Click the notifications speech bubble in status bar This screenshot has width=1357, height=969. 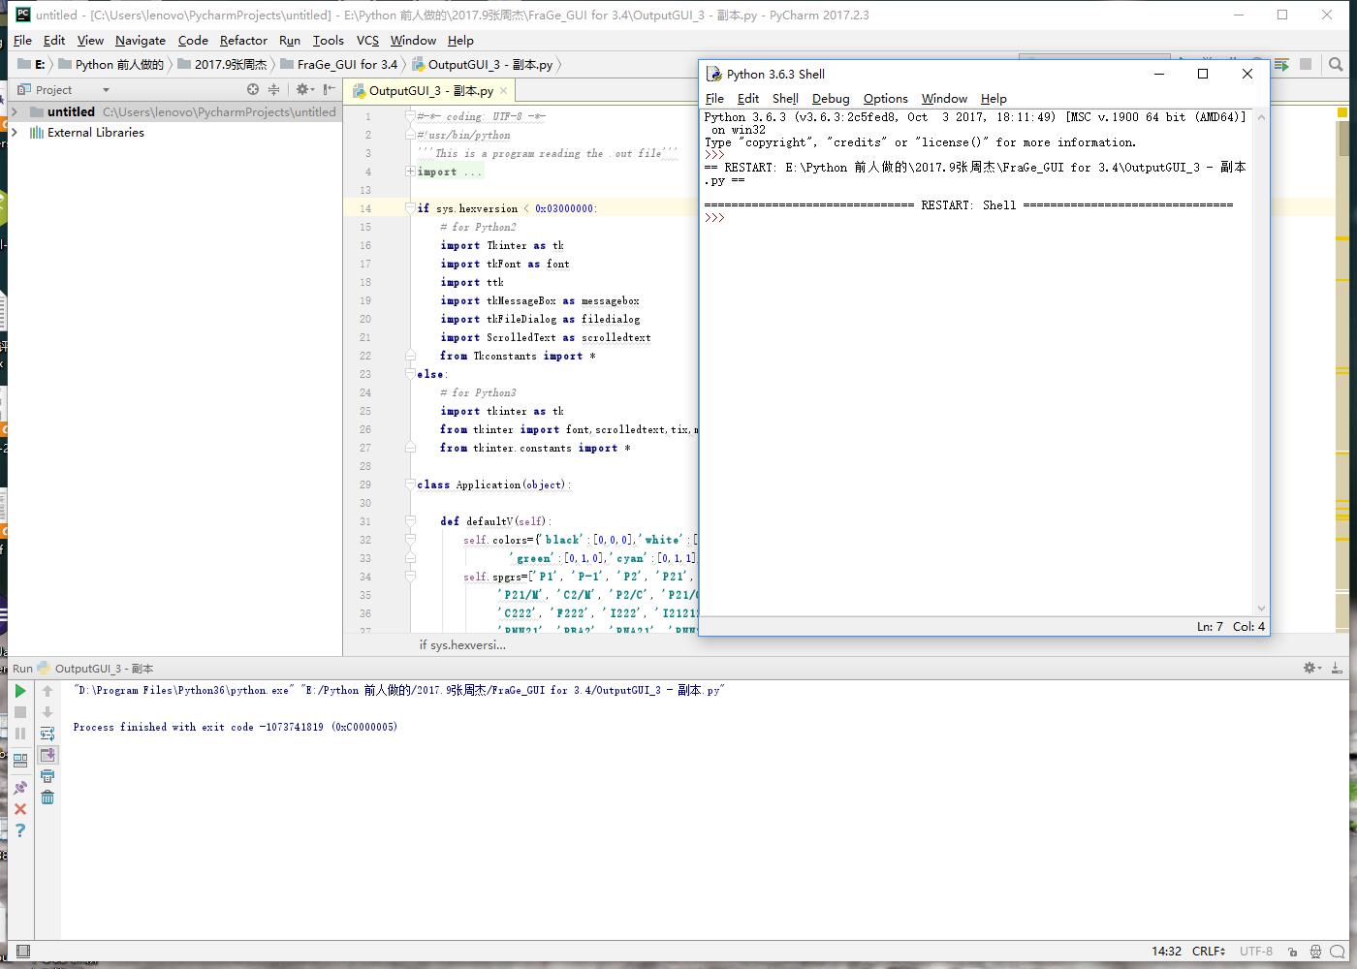tap(1338, 952)
